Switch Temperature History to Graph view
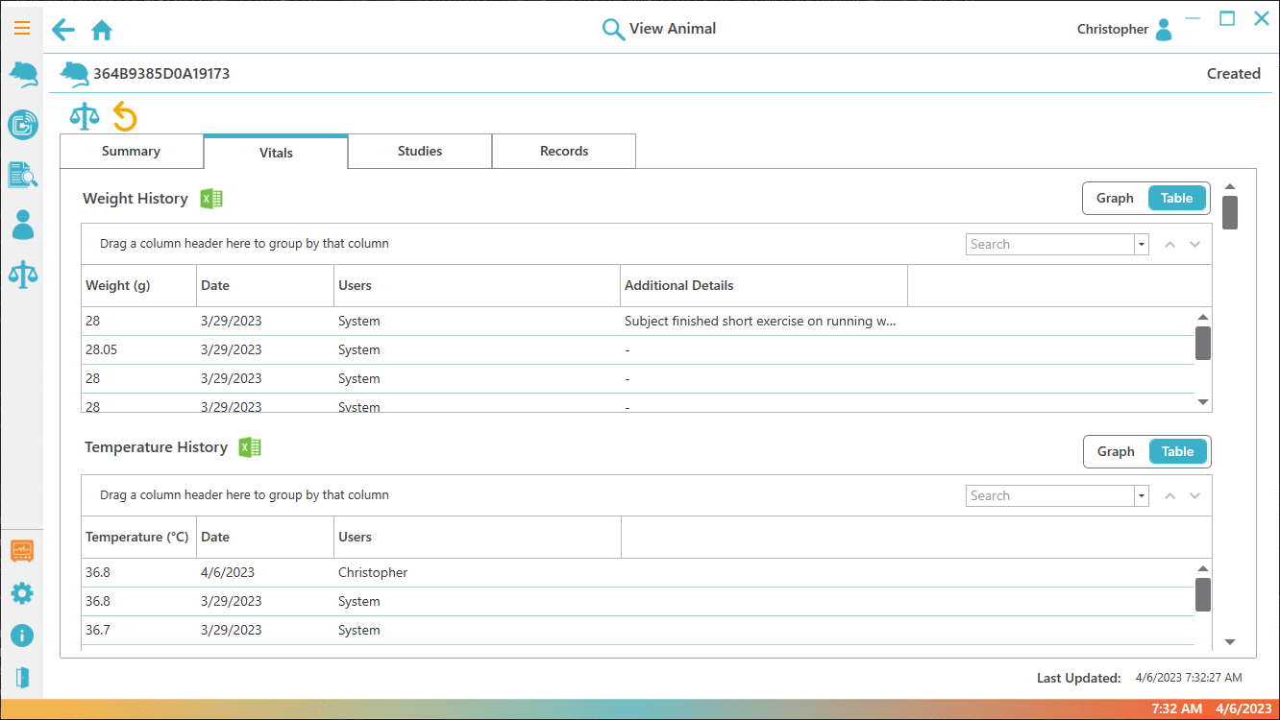 tap(1116, 452)
